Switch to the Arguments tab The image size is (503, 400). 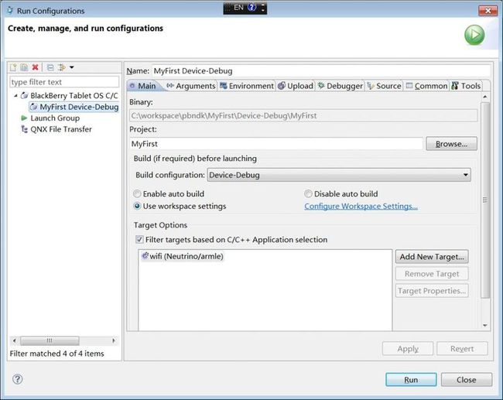[x=191, y=86]
